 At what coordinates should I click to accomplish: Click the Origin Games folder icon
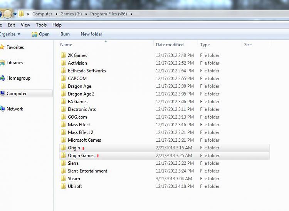pyautogui.click(x=63, y=156)
